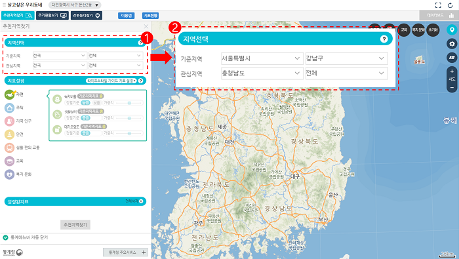Click the 생활날씨 indicator icon
Screen dimensions: 459x259
click(57, 115)
